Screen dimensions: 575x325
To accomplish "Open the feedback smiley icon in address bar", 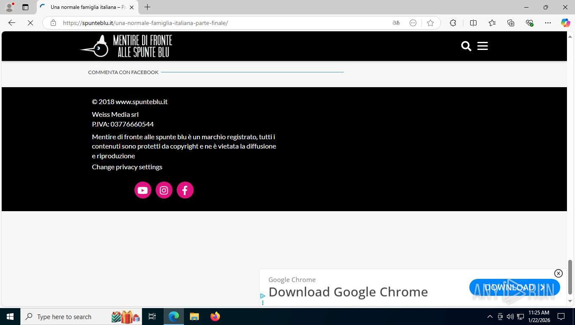I will (x=413, y=23).
